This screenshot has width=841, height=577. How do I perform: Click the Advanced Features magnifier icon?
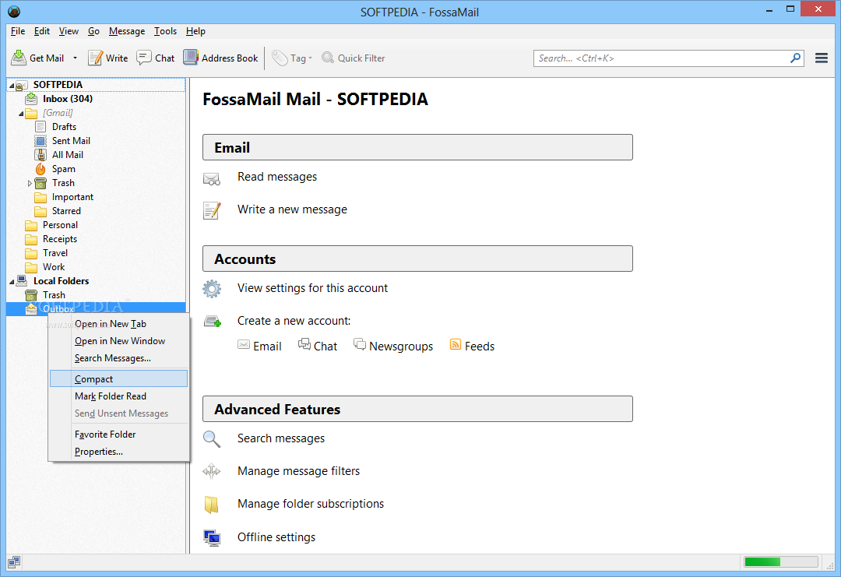coord(212,439)
